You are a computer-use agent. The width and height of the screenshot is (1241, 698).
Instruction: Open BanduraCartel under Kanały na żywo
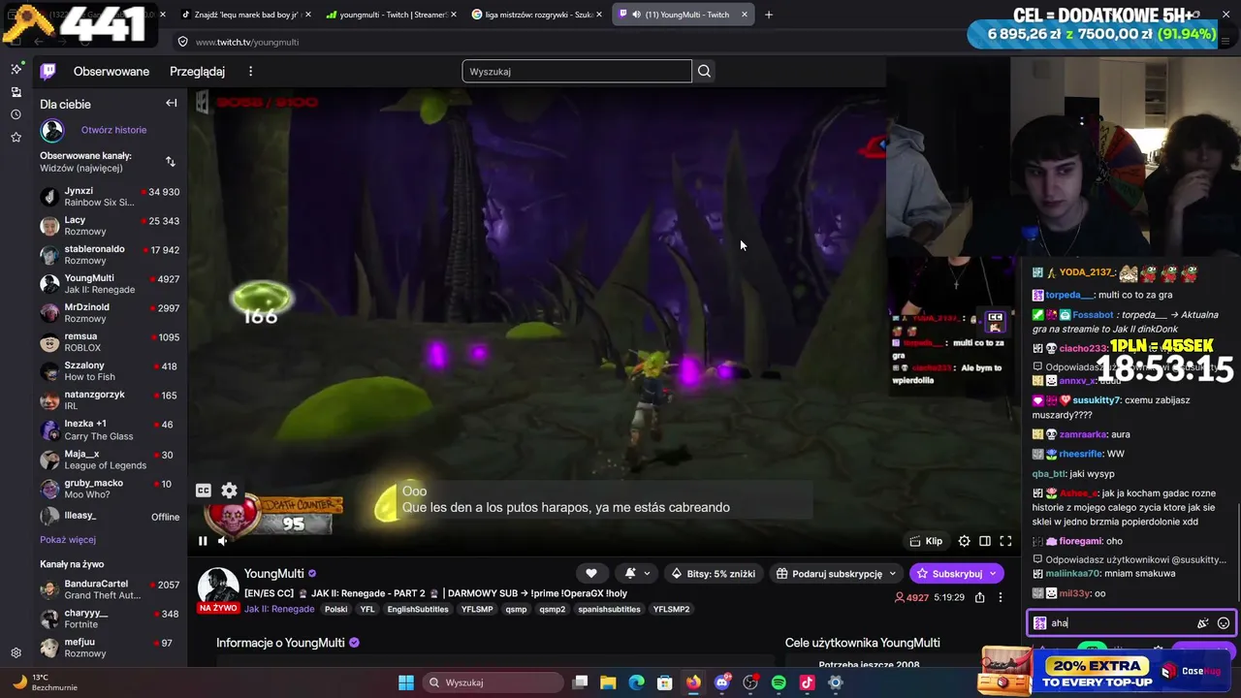[x=110, y=589]
